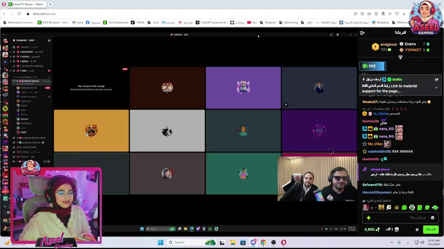Select the teal green participant tile
This screenshot has height=249, width=444.
click(243, 174)
